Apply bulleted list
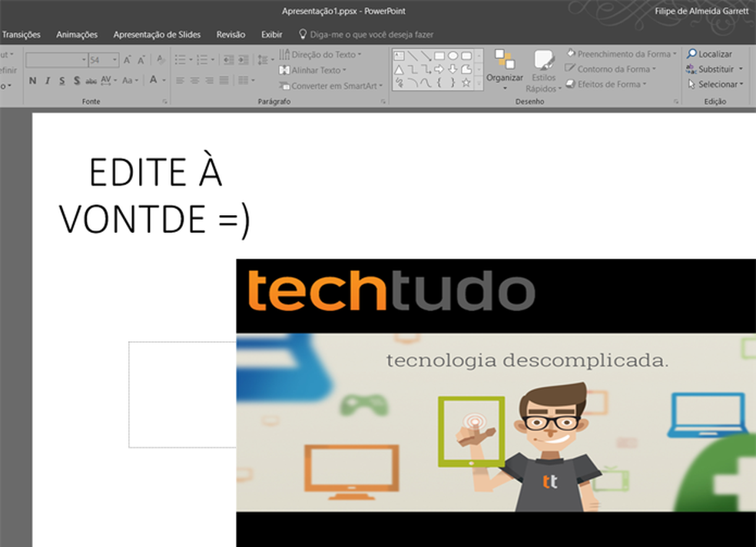This screenshot has width=756, height=547. (x=181, y=60)
